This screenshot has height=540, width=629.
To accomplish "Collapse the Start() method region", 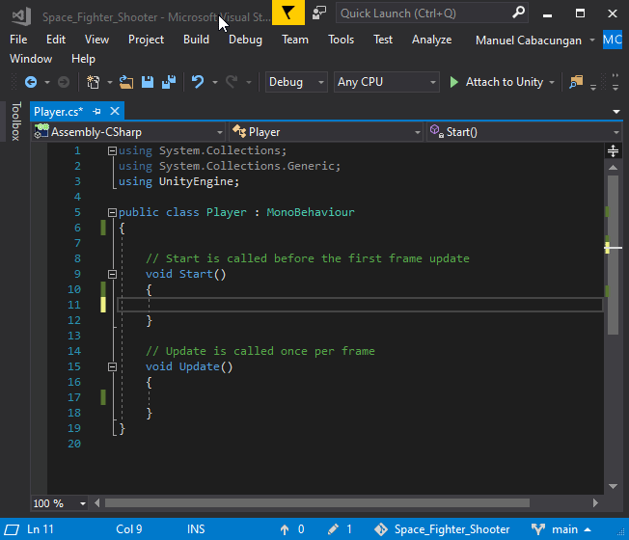I will [x=112, y=274].
